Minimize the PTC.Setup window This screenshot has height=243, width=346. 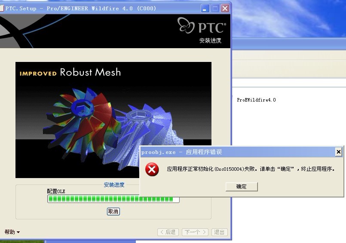205,9
